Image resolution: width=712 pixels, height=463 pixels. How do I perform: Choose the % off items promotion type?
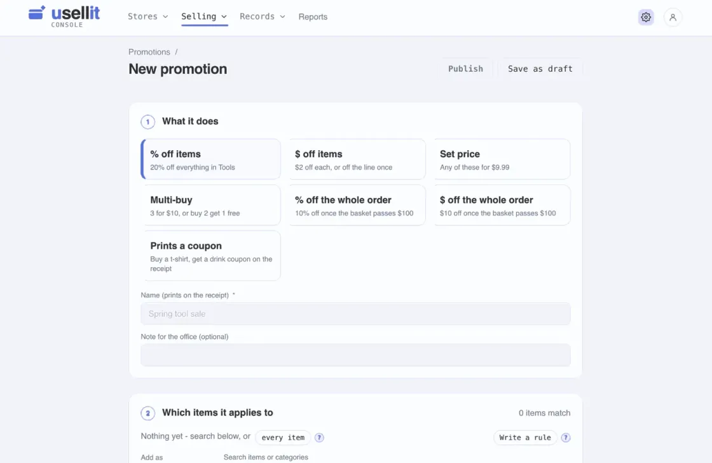(x=210, y=160)
